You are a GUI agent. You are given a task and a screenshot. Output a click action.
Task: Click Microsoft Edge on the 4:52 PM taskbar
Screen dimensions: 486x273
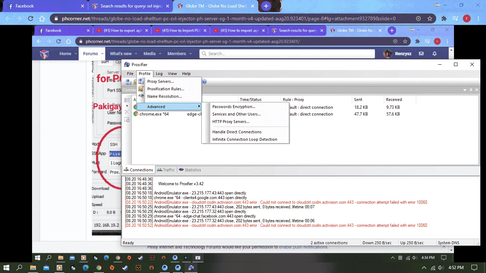[x=86, y=267]
